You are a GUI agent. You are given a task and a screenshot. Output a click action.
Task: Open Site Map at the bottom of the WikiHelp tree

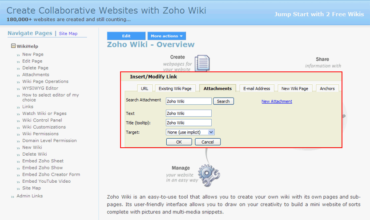click(x=32, y=188)
